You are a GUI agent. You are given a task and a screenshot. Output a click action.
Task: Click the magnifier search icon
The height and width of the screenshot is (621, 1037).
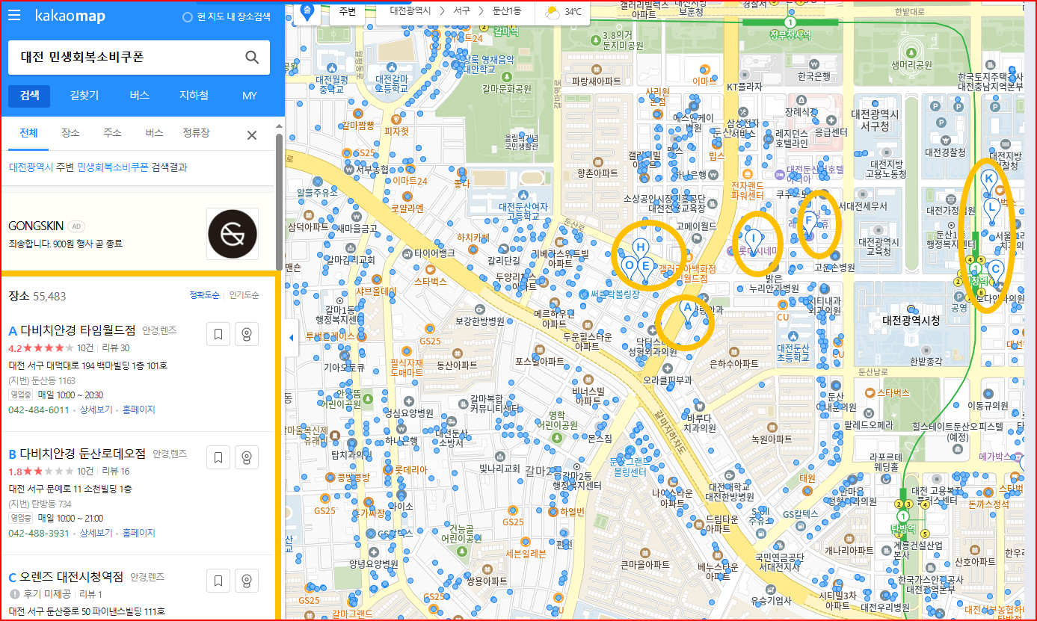[252, 58]
